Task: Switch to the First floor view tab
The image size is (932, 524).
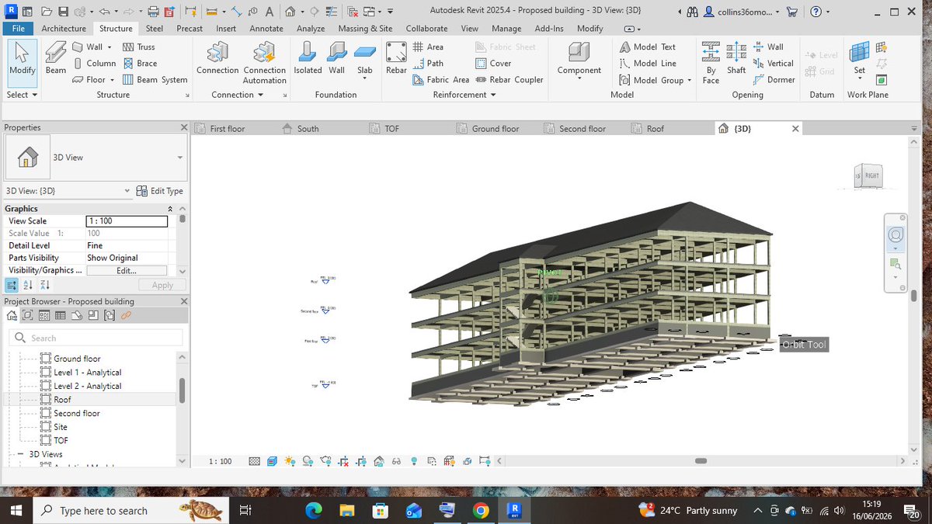Action: (x=228, y=129)
